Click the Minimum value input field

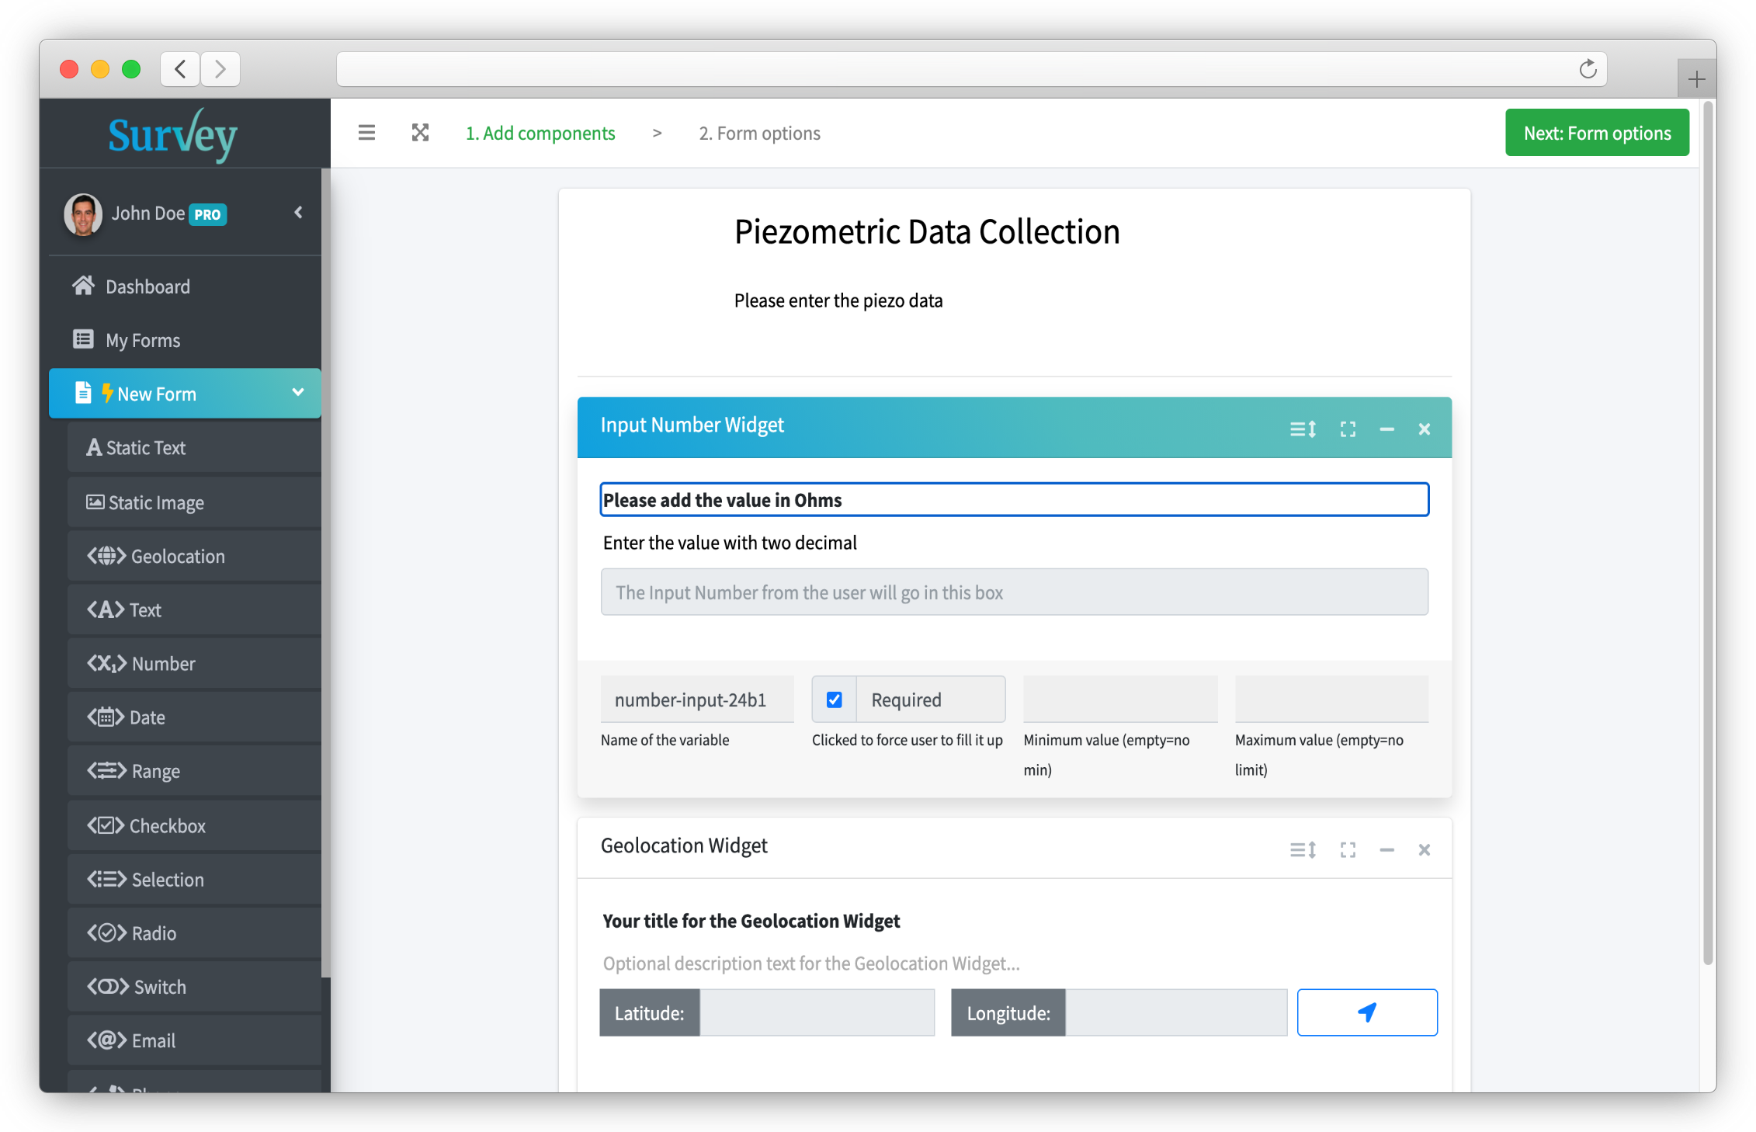tap(1119, 699)
